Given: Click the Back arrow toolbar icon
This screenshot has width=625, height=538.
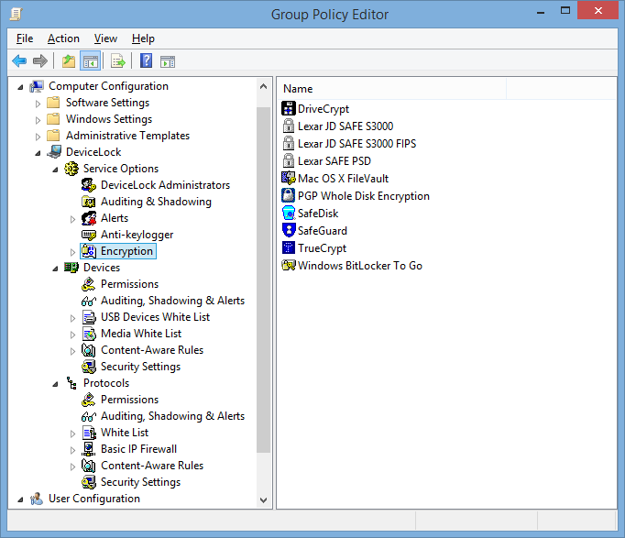Looking at the screenshot, I should (x=19, y=61).
